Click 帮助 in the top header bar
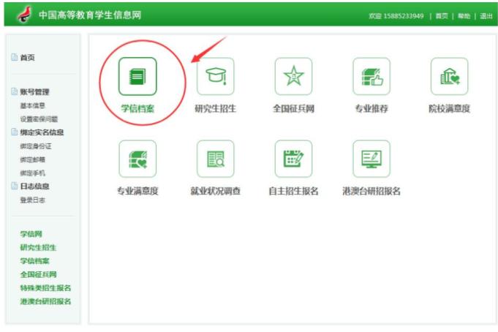 (464, 16)
